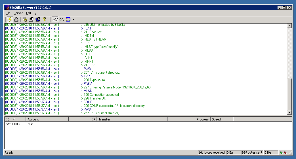296x159 pixels.
Task: Open server settings via the gear icon
Action: [x=25, y=20]
